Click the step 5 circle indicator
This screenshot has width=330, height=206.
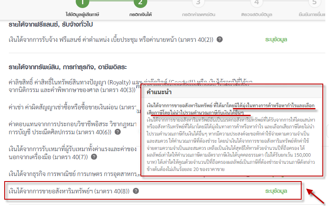pyautogui.click(x=313, y=3)
